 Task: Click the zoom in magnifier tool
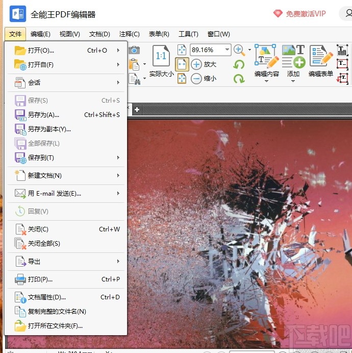239,50
